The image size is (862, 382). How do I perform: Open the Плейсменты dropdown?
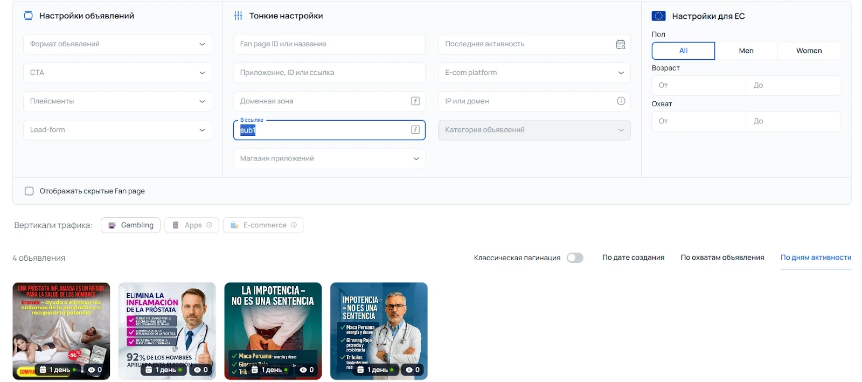117,101
